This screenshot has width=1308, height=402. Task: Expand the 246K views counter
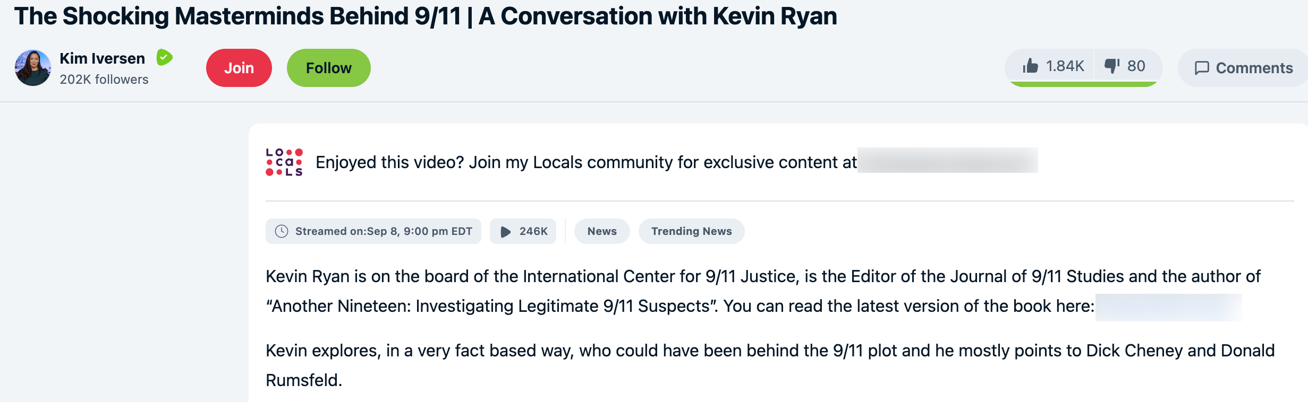coord(523,231)
